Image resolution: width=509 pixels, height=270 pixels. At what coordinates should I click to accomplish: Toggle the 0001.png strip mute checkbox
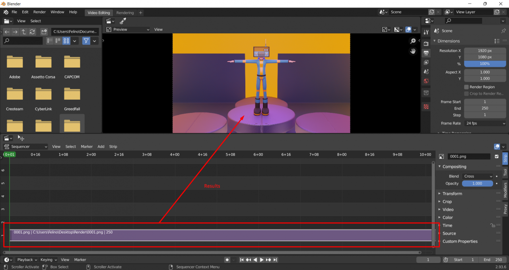pos(496,157)
